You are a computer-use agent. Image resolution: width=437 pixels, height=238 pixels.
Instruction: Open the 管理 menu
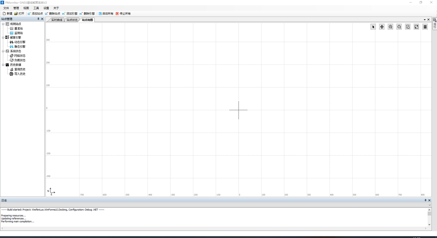pos(16,8)
